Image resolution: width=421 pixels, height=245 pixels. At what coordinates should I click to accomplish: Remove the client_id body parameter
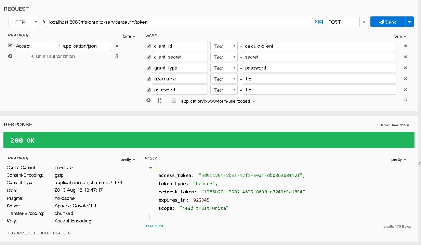pos(406,46)
